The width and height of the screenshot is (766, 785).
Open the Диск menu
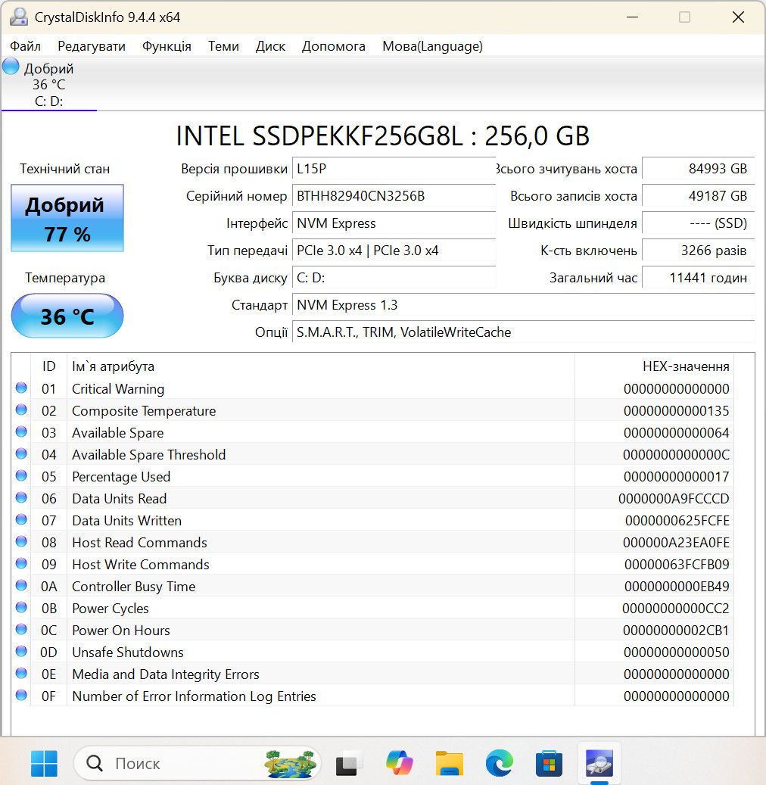[270, 46]
